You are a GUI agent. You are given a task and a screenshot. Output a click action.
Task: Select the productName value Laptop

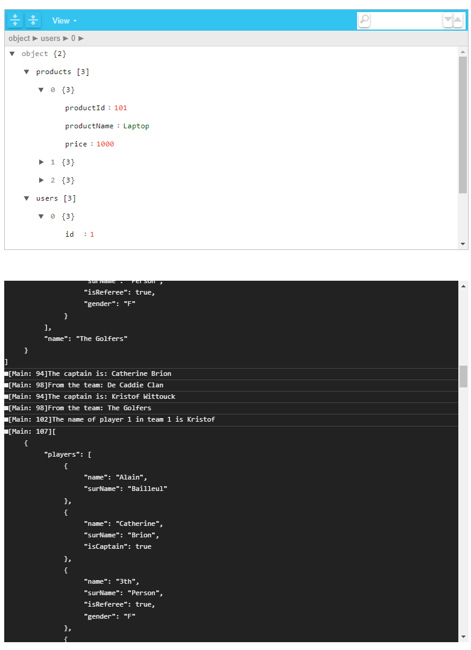[136, 126]
